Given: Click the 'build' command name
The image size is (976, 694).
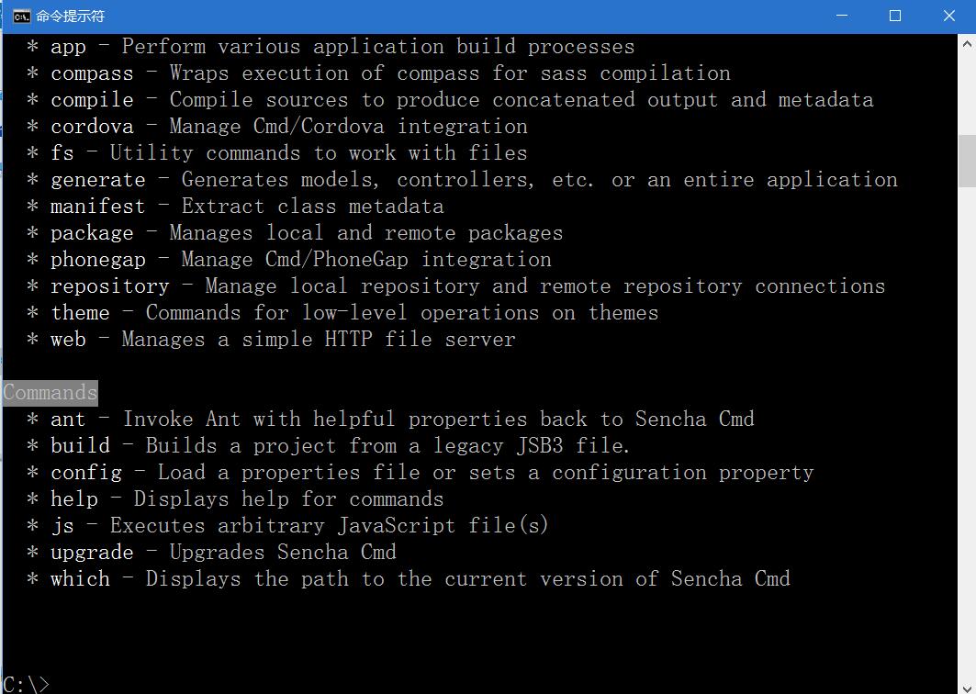Looking at the screenshot, I should click(x=80, y=445).
